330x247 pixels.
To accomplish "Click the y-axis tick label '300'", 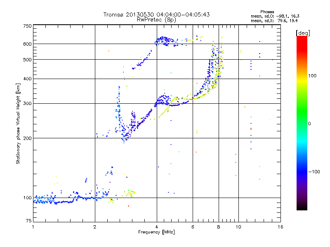I will click(x=27, y=104).
